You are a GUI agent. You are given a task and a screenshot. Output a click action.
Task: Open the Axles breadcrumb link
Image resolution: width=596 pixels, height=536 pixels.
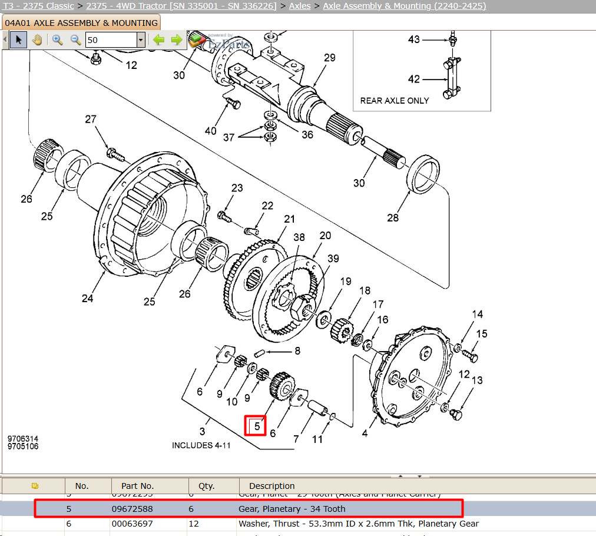pos(300,6)
